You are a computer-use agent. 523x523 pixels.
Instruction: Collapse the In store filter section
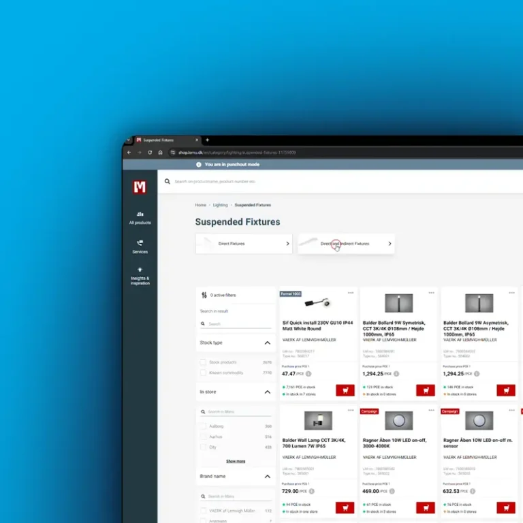point(268,392)
